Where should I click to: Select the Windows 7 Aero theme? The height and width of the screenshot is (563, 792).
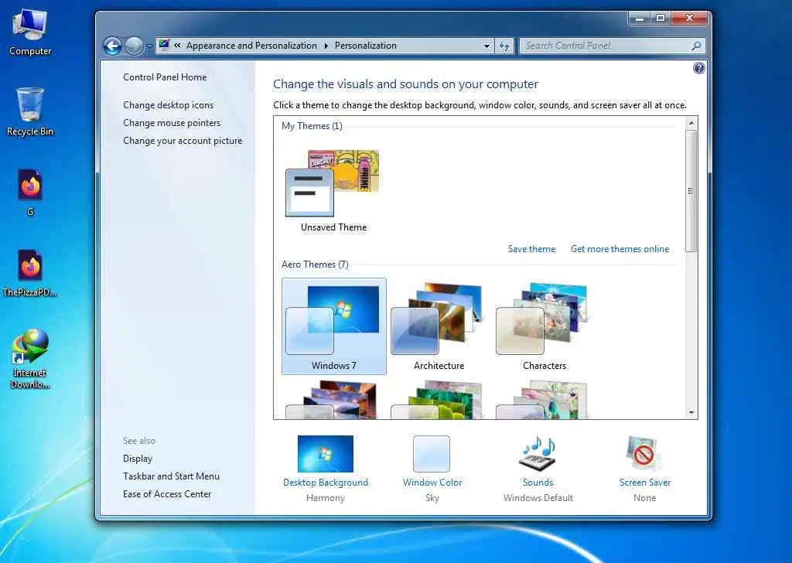334,326
